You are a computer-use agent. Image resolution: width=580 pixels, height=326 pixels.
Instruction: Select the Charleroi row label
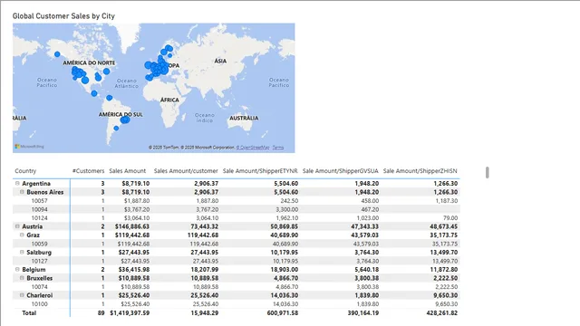pos(40,295)
